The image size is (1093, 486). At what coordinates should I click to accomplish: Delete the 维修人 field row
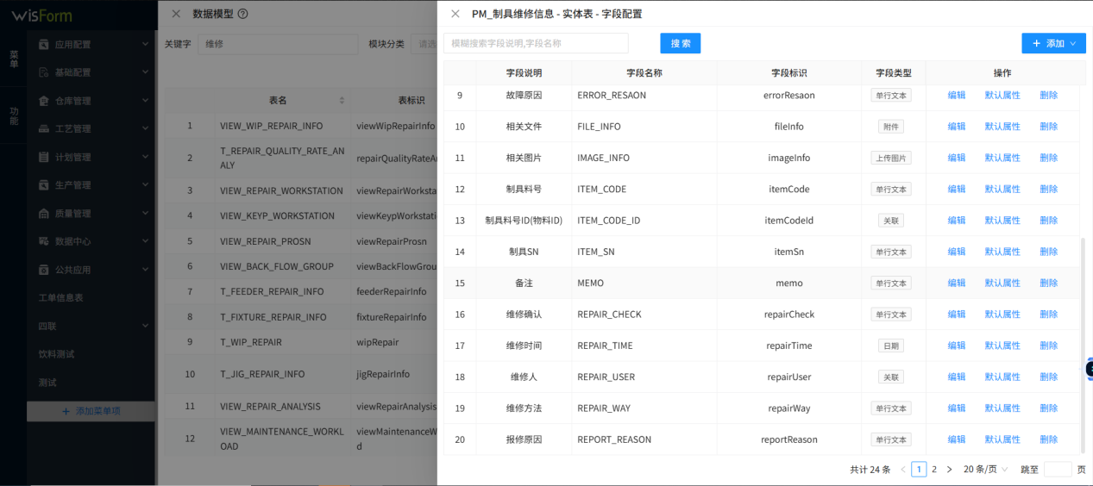[1048, 377]
